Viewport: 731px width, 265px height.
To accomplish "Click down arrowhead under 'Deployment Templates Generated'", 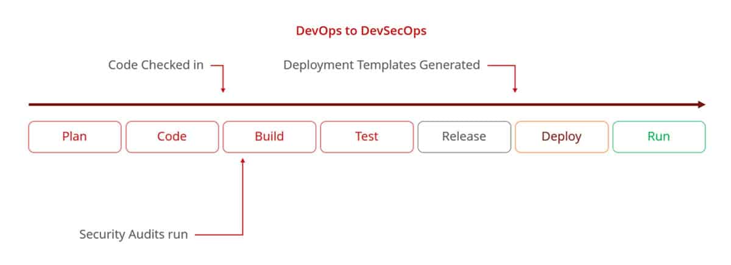I will (x=515, y=90).
